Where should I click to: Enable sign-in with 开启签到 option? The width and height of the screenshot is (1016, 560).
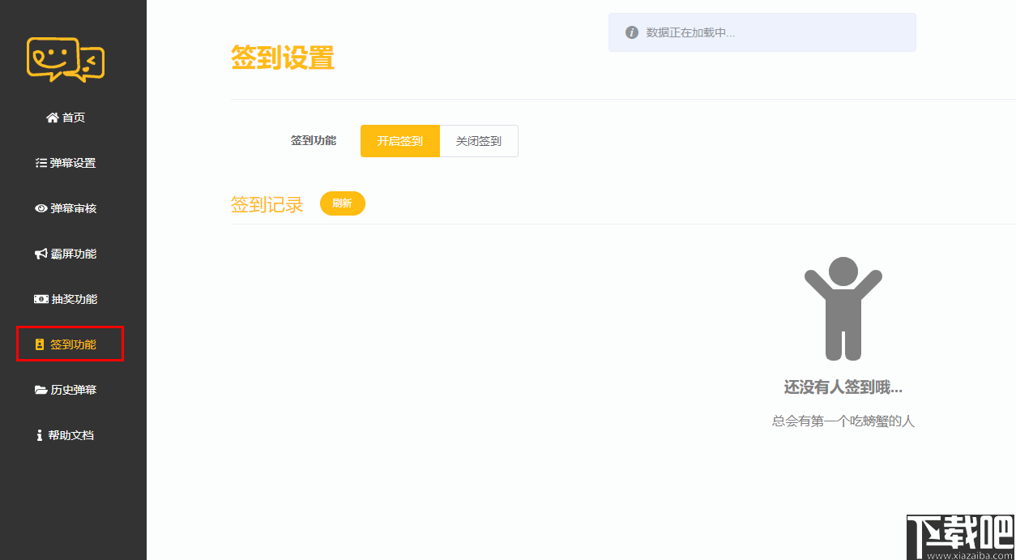[x=399, y=140]
